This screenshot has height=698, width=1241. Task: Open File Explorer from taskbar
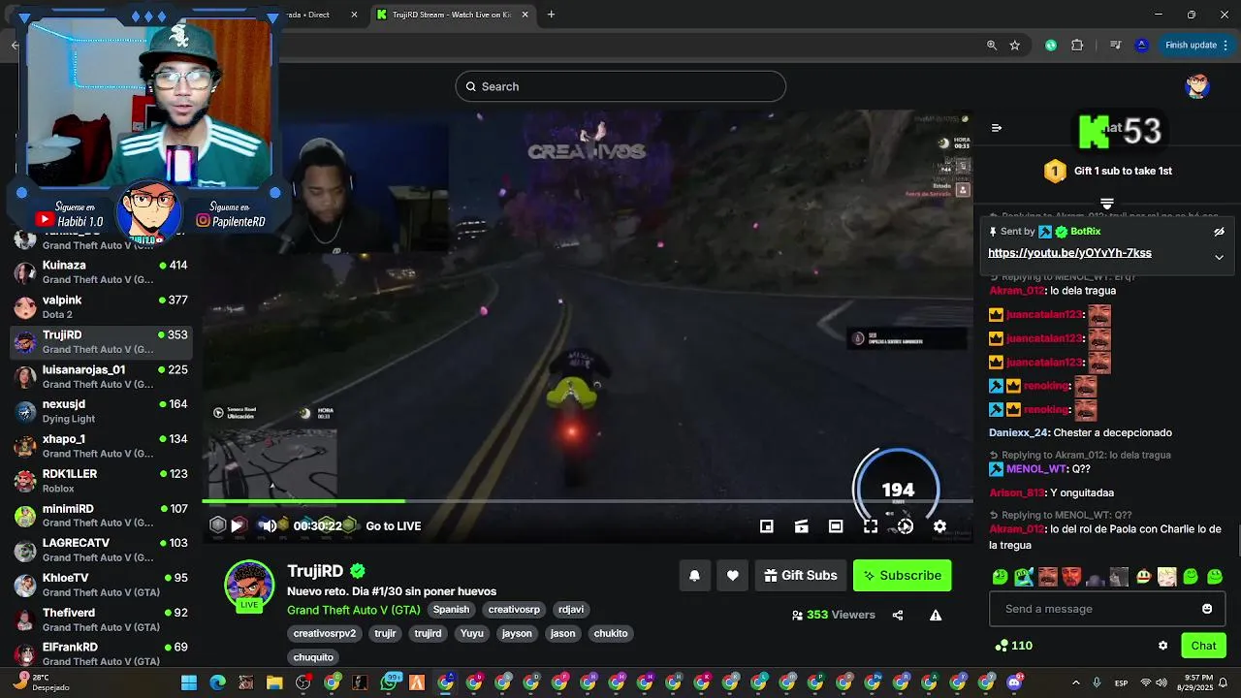click(274, 682)
